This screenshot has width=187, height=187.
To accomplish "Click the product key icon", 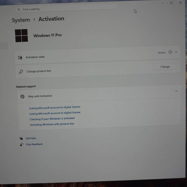I will click(x=21, y=72).
